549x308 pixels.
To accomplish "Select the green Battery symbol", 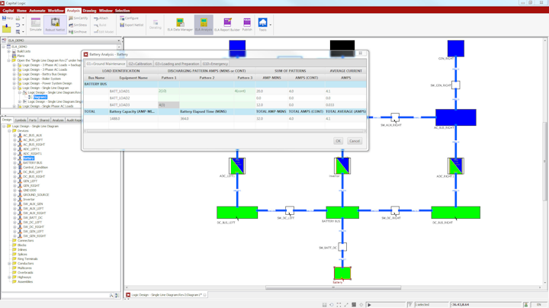I will pos(342,273).
